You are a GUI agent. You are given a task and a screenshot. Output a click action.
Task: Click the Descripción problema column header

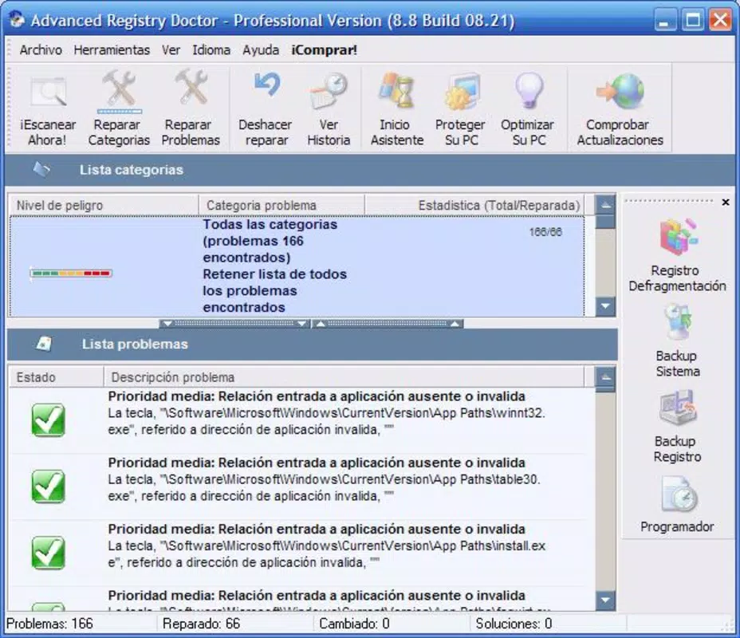coord(344,377)
